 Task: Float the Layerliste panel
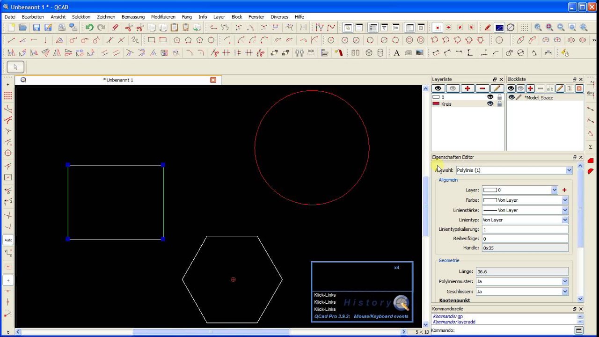495,80
